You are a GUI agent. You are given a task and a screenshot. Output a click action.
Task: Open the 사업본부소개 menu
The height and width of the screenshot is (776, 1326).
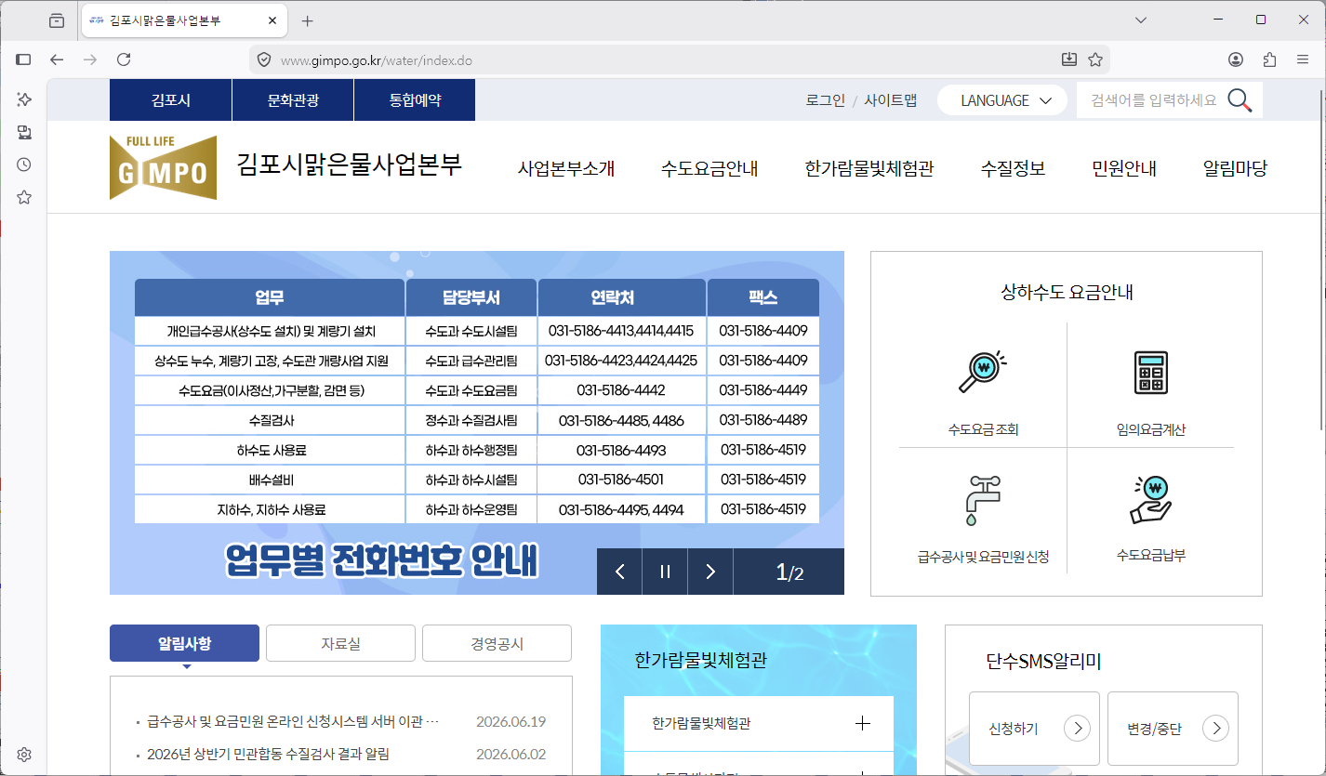tap(566, 168)
